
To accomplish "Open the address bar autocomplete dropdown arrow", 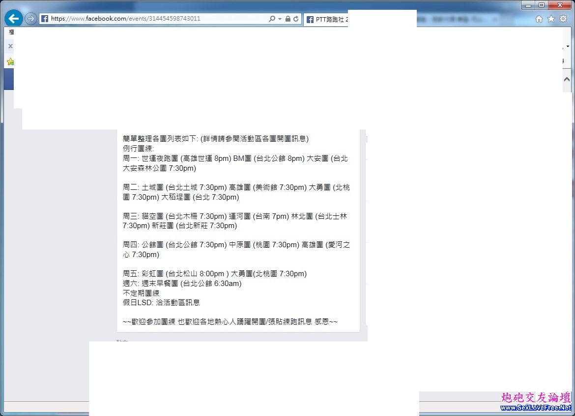I will pos(280,19).
